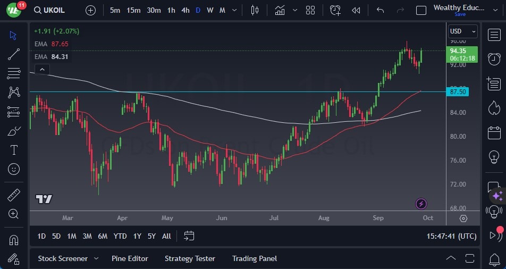Open the Fibonacci retracement tool
This screenshot has height=269, width=506.
click(14, 73)
